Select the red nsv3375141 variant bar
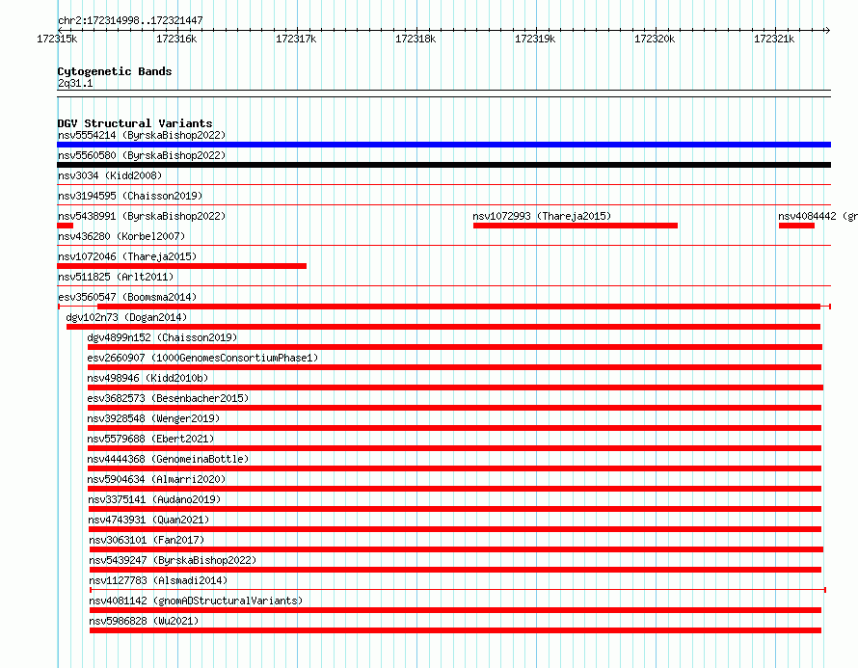Image resolution: width=858 pixels, height=668 pixels. tap(455, 509)
